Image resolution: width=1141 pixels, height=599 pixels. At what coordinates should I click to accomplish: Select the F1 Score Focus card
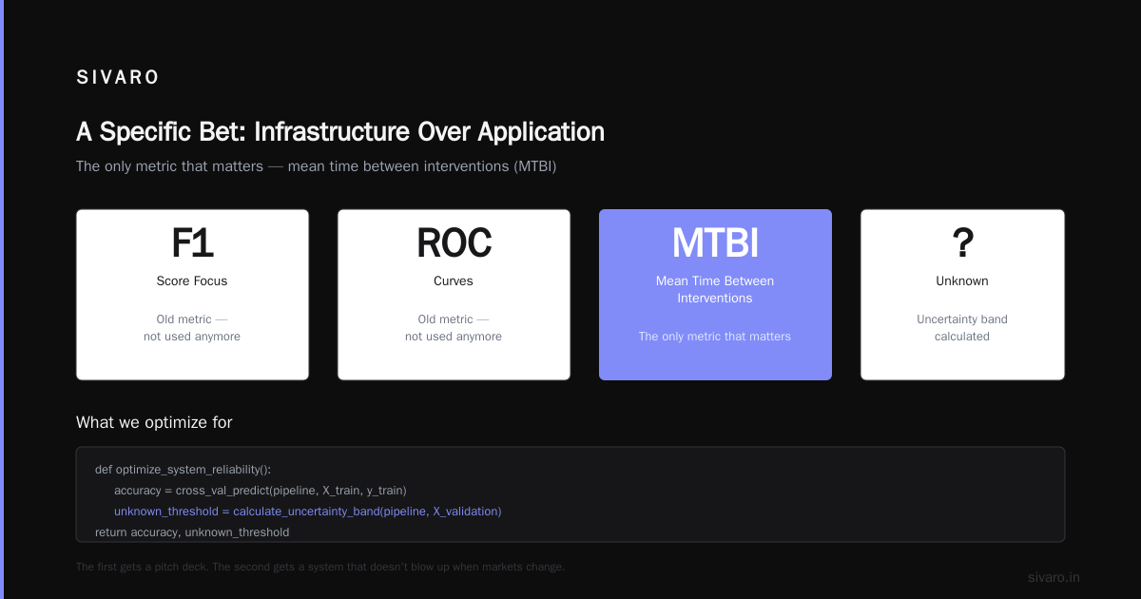192,295
